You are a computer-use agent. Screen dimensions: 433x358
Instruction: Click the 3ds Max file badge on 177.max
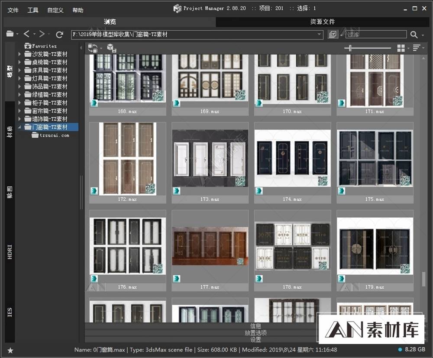point(177,278)
